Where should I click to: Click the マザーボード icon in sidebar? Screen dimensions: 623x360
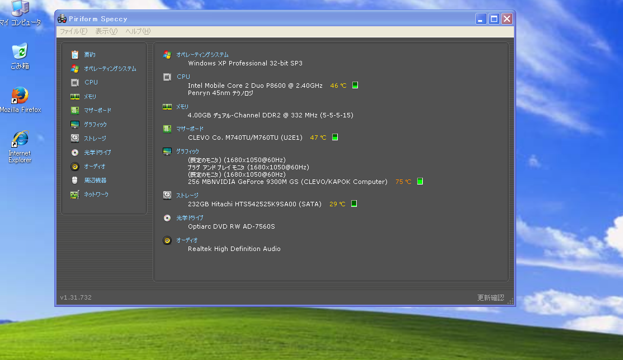75,111
